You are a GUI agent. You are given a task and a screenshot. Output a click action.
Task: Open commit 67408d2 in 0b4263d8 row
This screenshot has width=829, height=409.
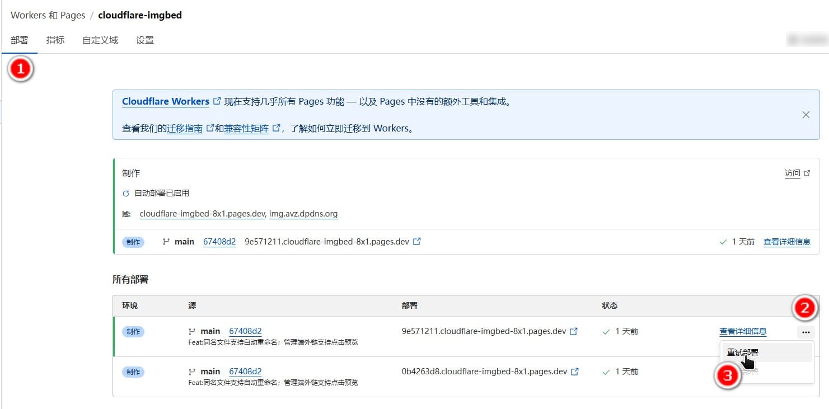[245, 372]
